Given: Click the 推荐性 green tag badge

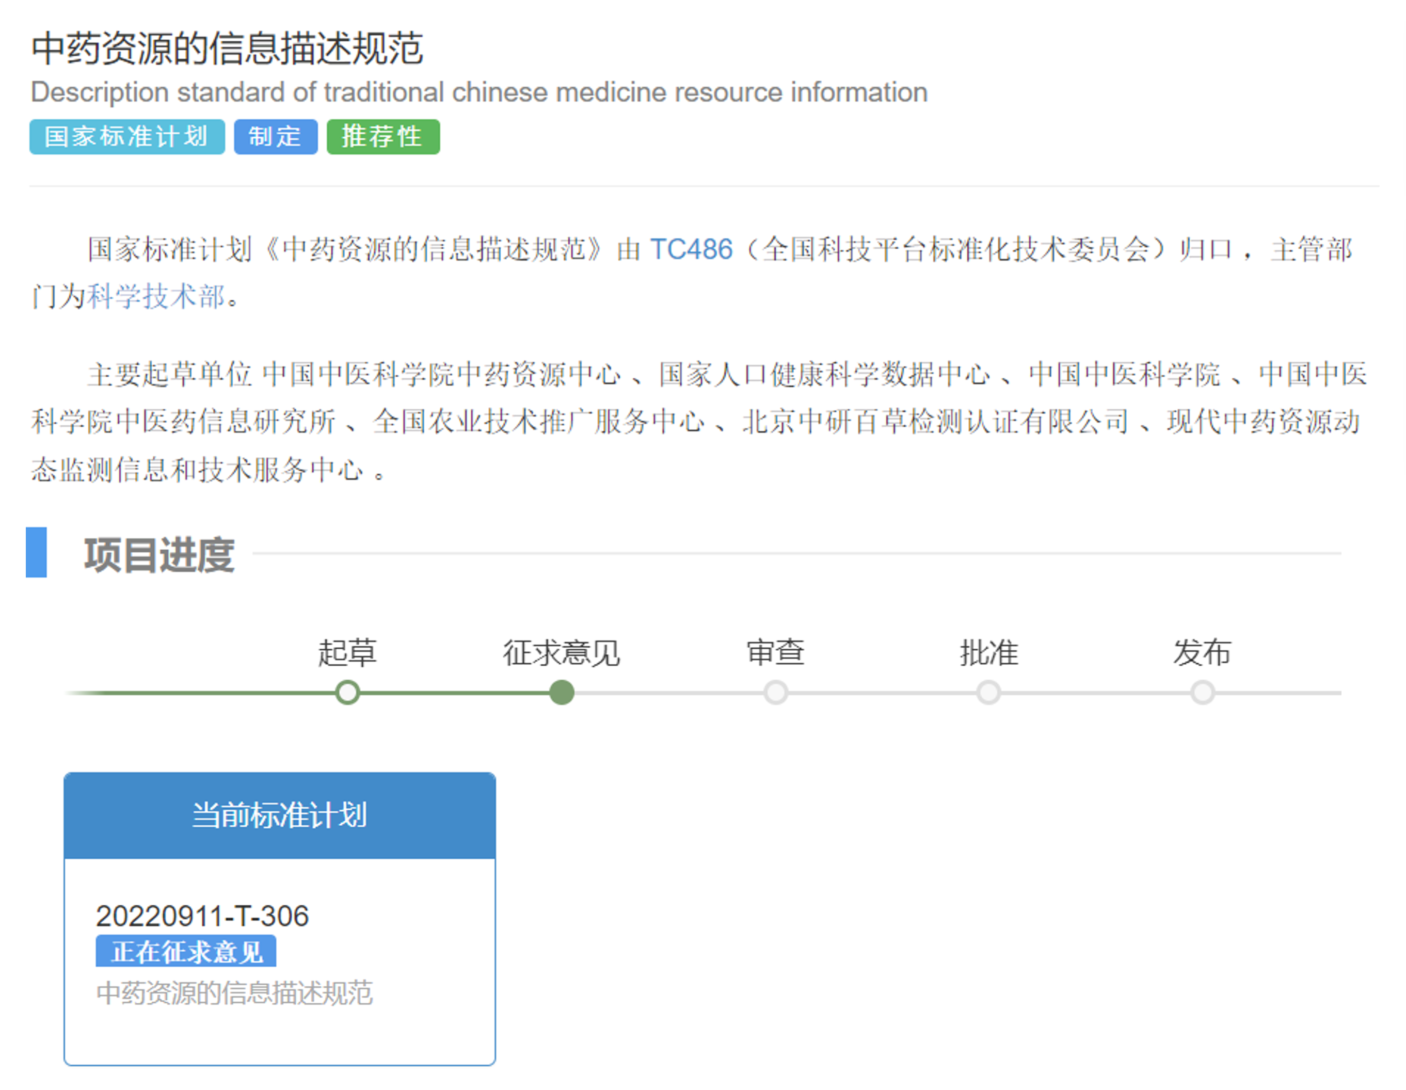Looking at the screenshot, I should tap(383, 136).
